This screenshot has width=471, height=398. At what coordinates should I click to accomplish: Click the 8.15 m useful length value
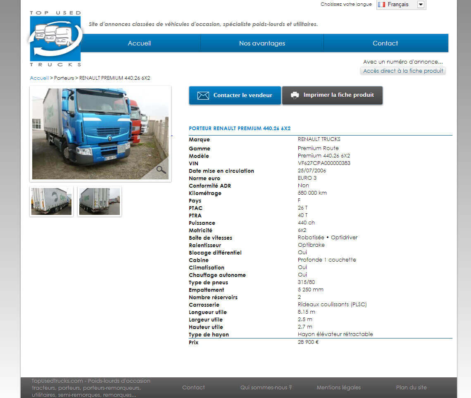[307, 312]
